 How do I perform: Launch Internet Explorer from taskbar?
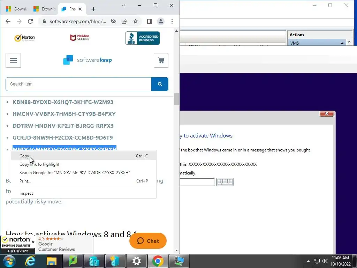(x=30, y=261)
